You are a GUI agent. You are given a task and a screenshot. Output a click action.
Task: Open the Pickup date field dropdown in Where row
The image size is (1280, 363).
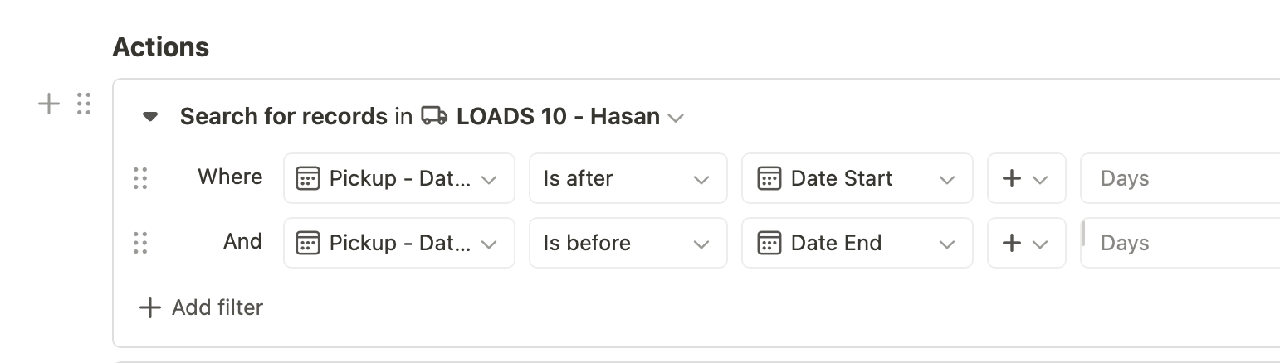(x=398, y=178)
